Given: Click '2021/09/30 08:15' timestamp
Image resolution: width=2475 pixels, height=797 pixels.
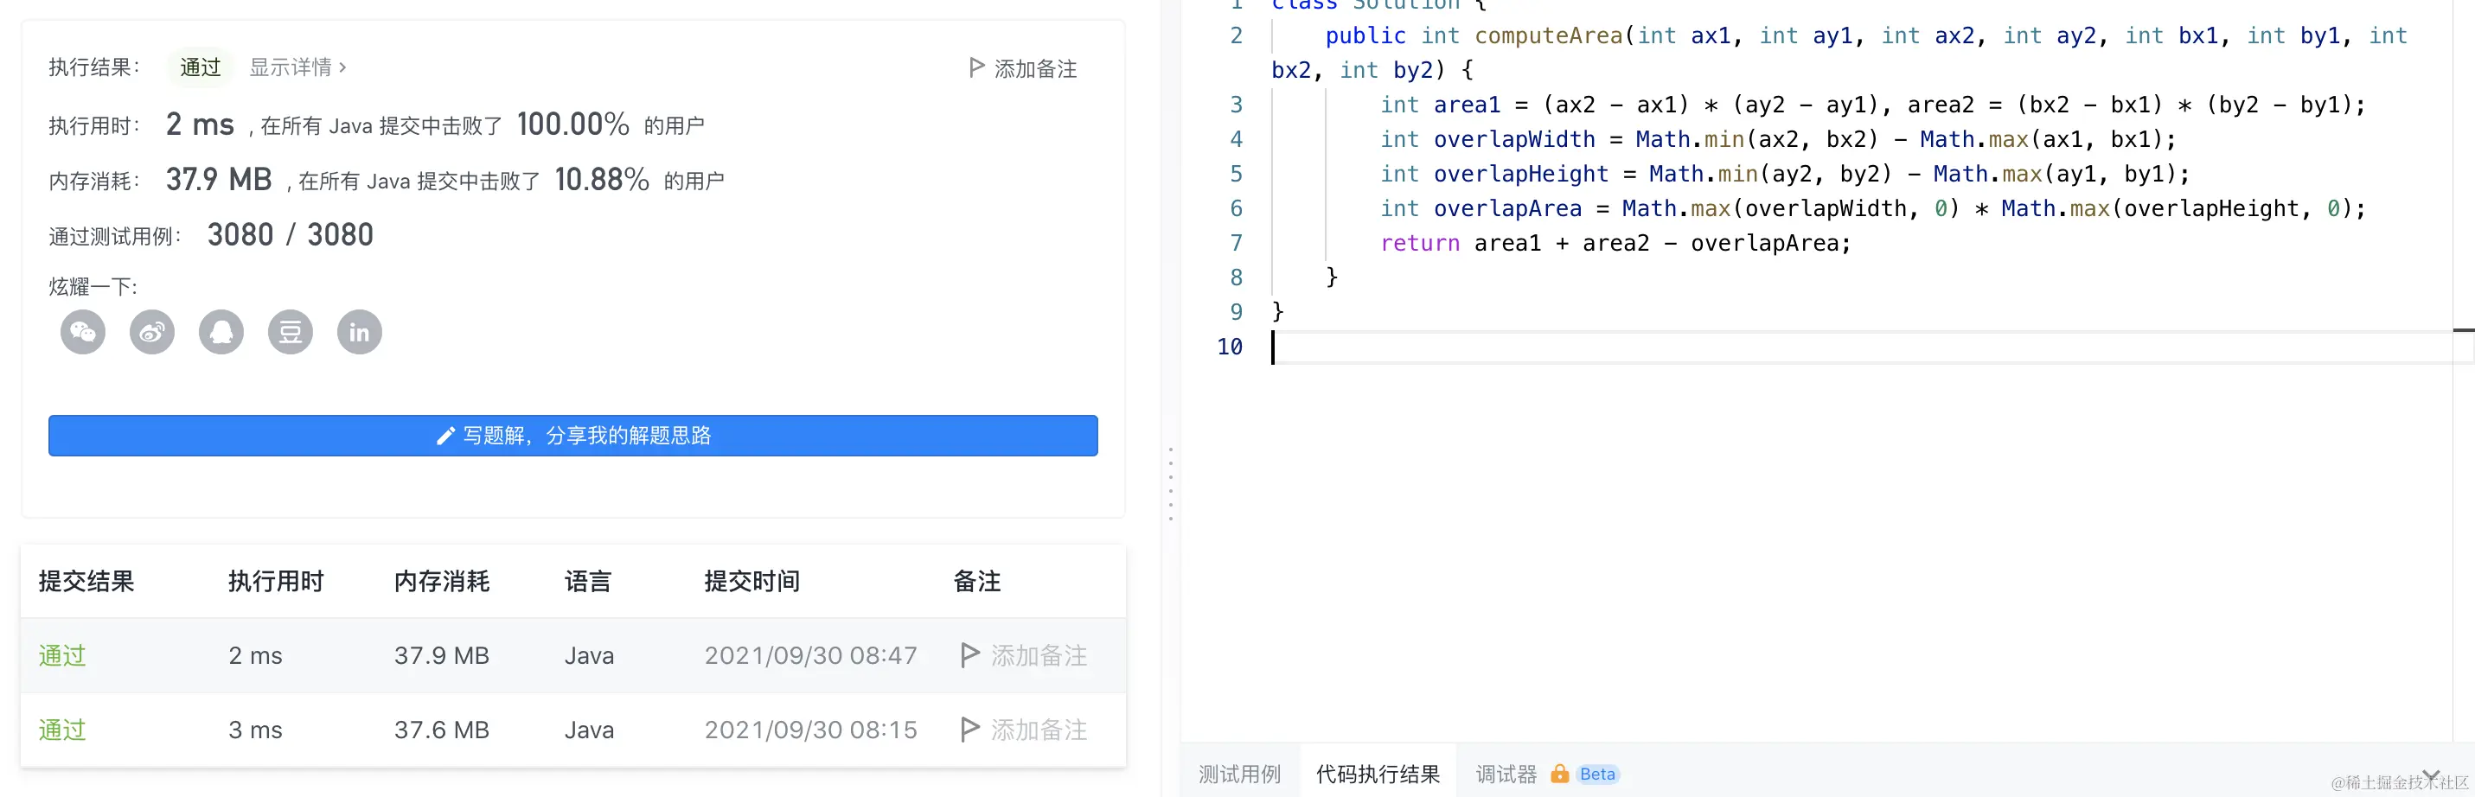Looking at the screenshot, I should pyautogui.click(x=811, y=730).
